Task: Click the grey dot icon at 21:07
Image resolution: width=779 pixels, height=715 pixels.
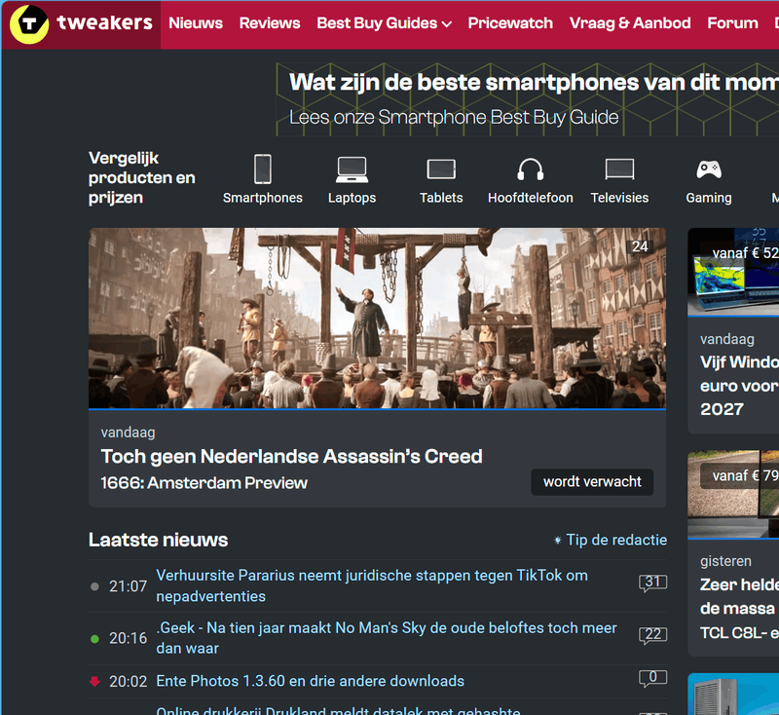Action: [94, 586]
